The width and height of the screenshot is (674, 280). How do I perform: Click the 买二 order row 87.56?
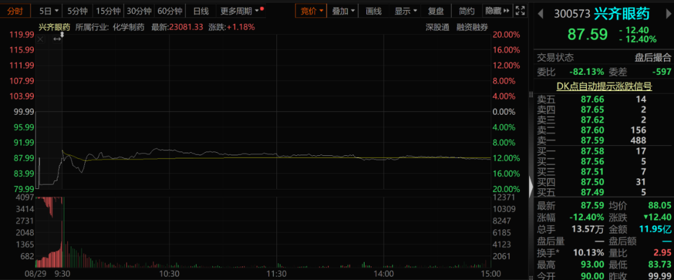tap(604, 162)
